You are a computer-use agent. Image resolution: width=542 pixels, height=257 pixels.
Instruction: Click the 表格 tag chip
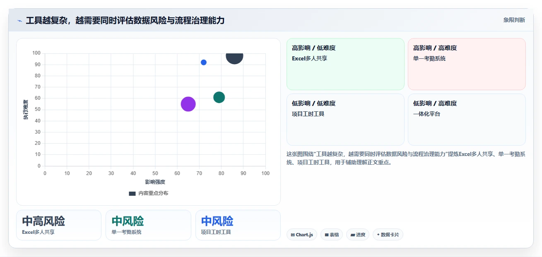pos(332,235)
